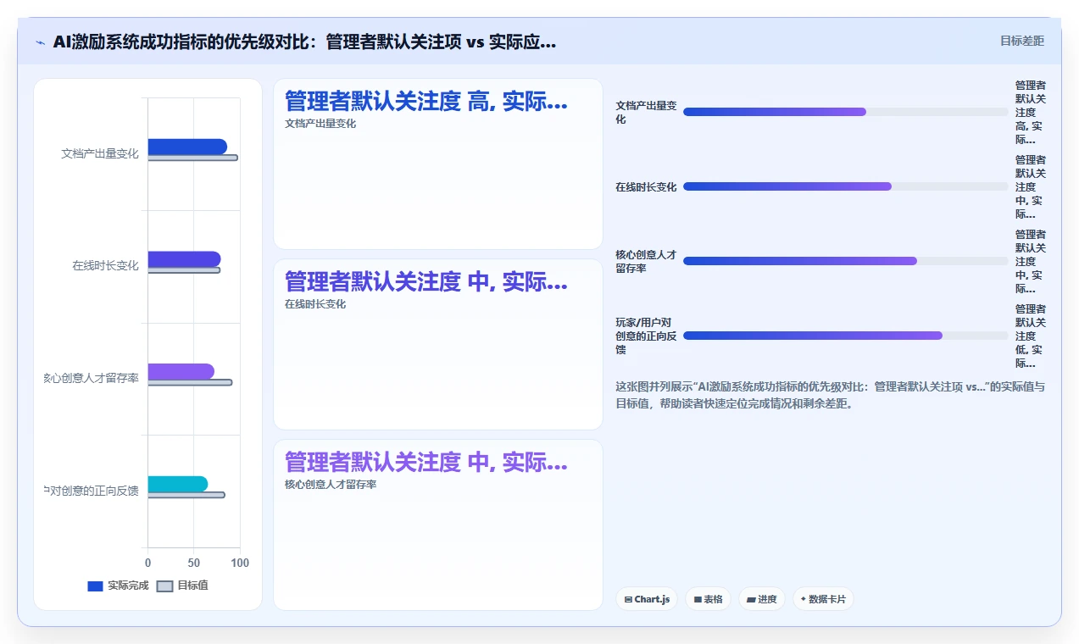This screenshot has height=644, width=1079.
Task: Click the description paragraph starting 这张图并列展示
Action: tap(831, 395)
